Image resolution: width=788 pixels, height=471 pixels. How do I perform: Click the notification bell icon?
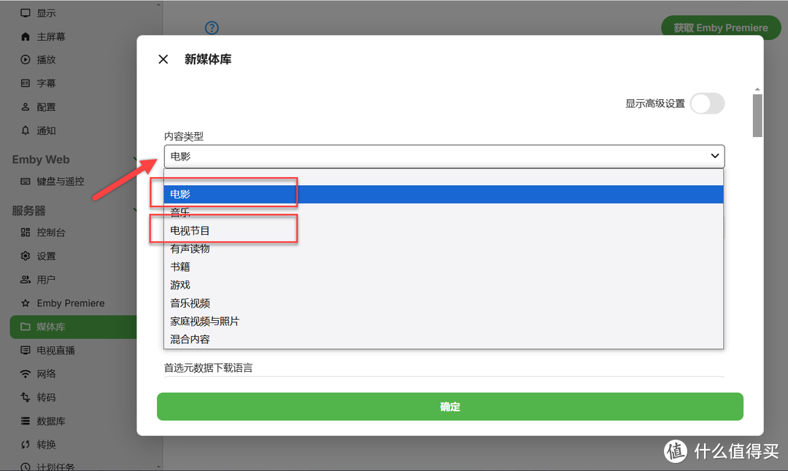[25, 131]
